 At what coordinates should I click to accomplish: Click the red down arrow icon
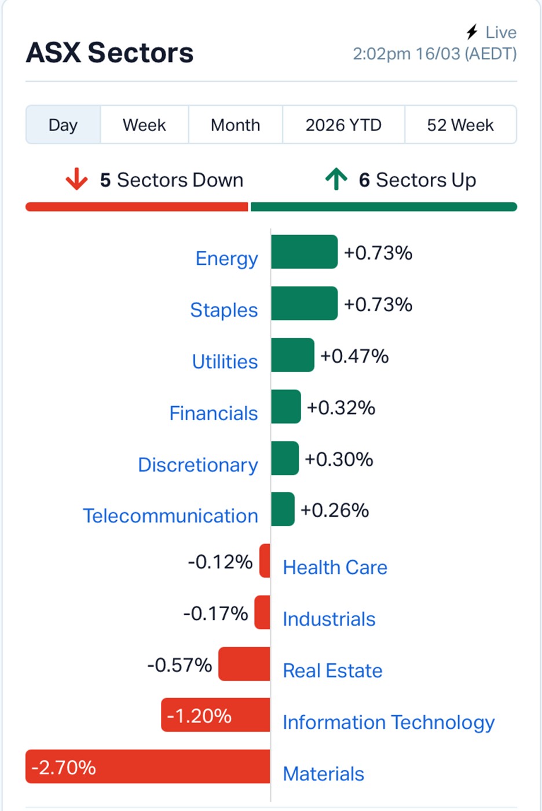76,180
